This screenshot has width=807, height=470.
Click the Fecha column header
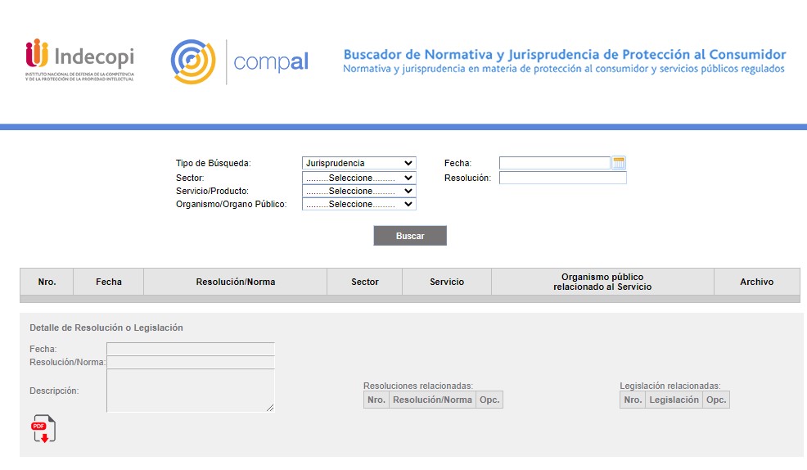tap(108, 282)
